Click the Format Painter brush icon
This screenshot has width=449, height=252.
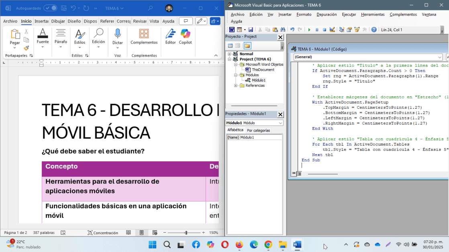tap(27, 48)
